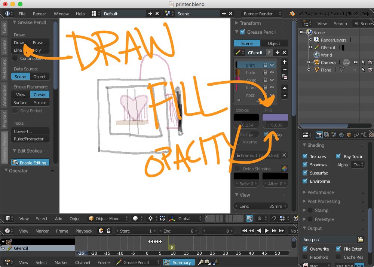Screen dimensions: 374x267
Task: Click the Fill color swatch
Action: tap(275, 117)
